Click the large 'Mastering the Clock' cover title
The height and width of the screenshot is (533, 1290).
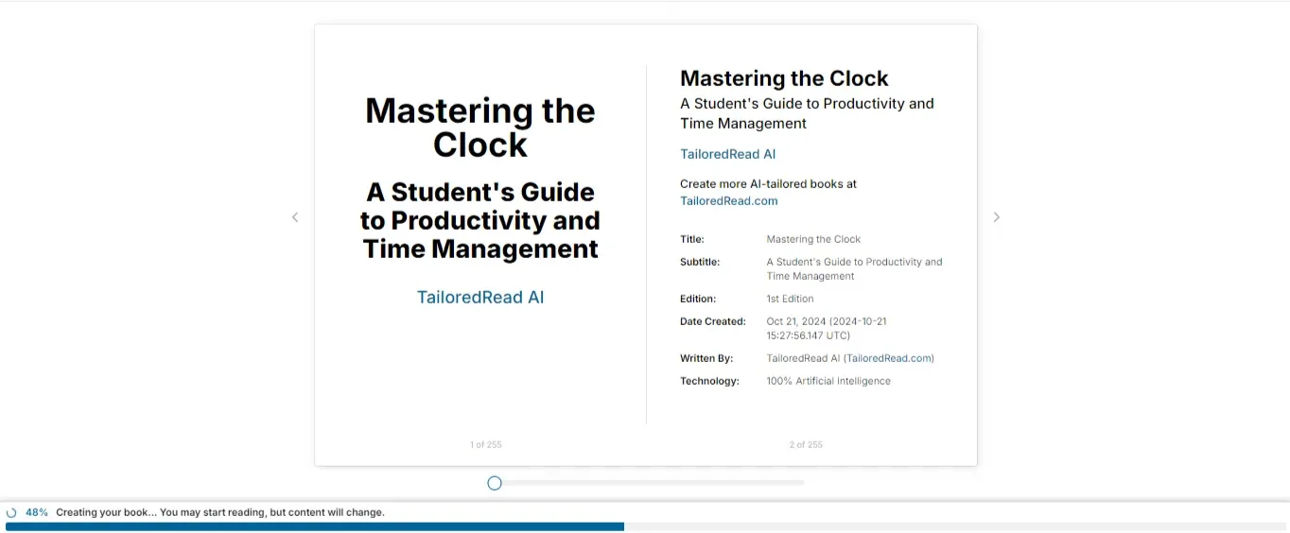[480, 128]
